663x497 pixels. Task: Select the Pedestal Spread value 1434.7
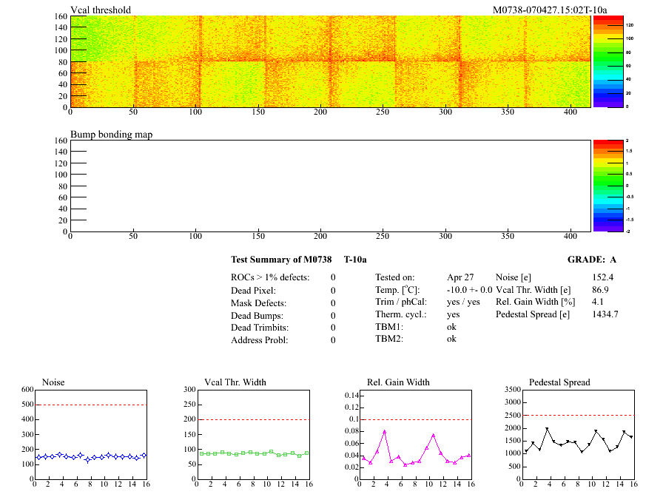point(605,314)
